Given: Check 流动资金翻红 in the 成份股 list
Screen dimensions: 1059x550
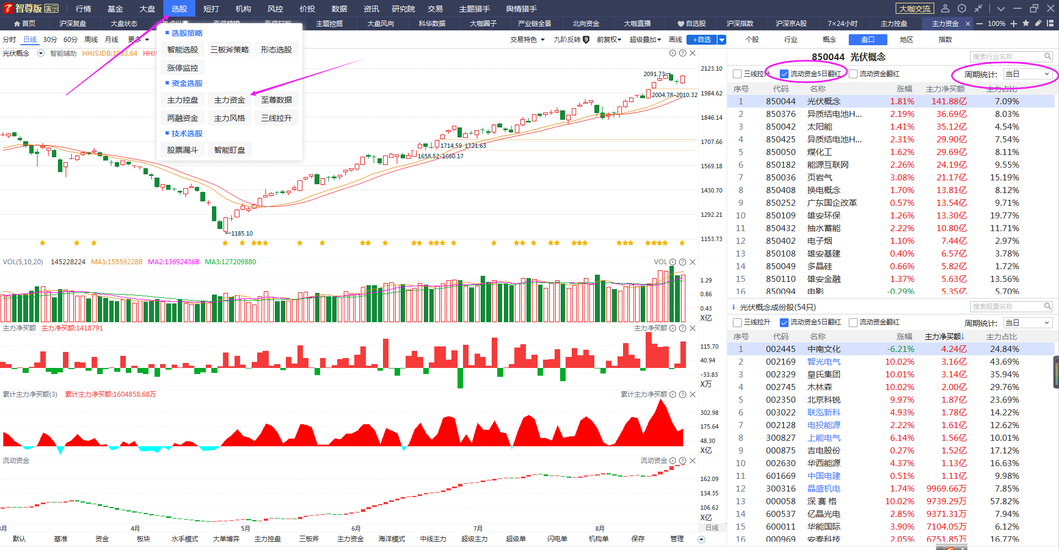Looking at the screenshot, I should tap(853, 322).
